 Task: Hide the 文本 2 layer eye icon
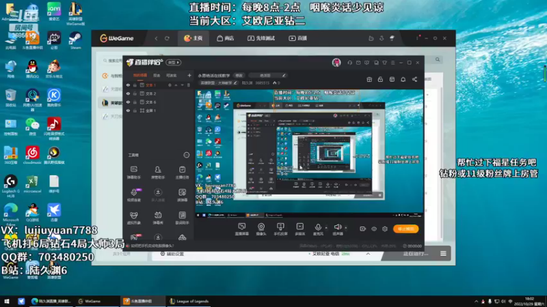click(128, 93)
